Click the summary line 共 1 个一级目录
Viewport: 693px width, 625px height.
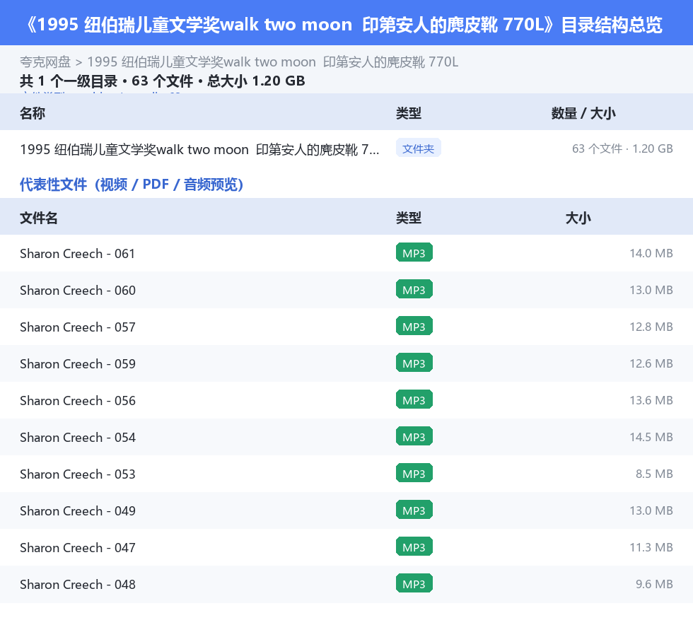162,81
